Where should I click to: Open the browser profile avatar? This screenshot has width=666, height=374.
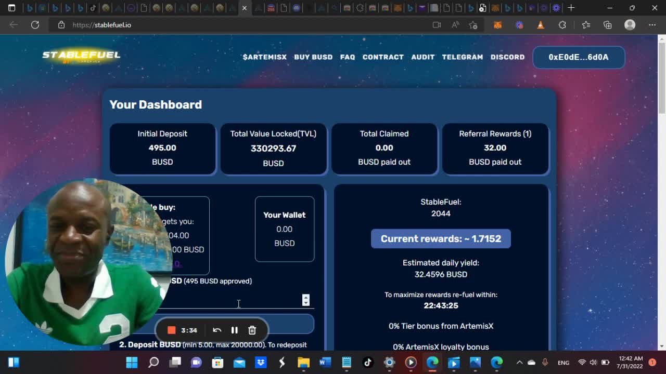[x=630, y=25]
